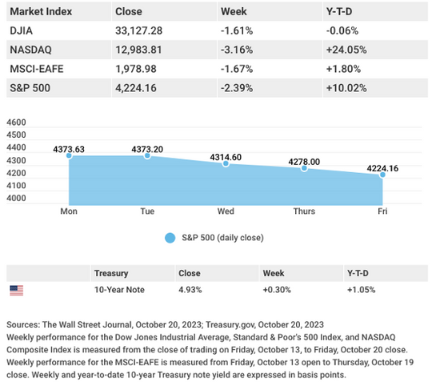Select the Friday data point 4224.16
The width and height of the screenshot is (432, 386).
(382, 175)
